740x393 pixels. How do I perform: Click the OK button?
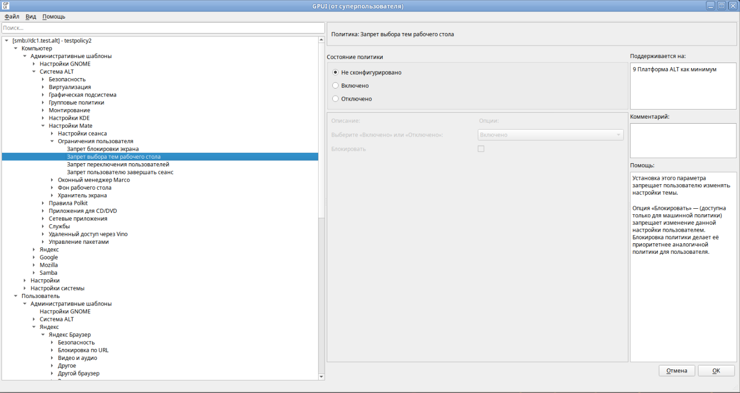(716, 371)
